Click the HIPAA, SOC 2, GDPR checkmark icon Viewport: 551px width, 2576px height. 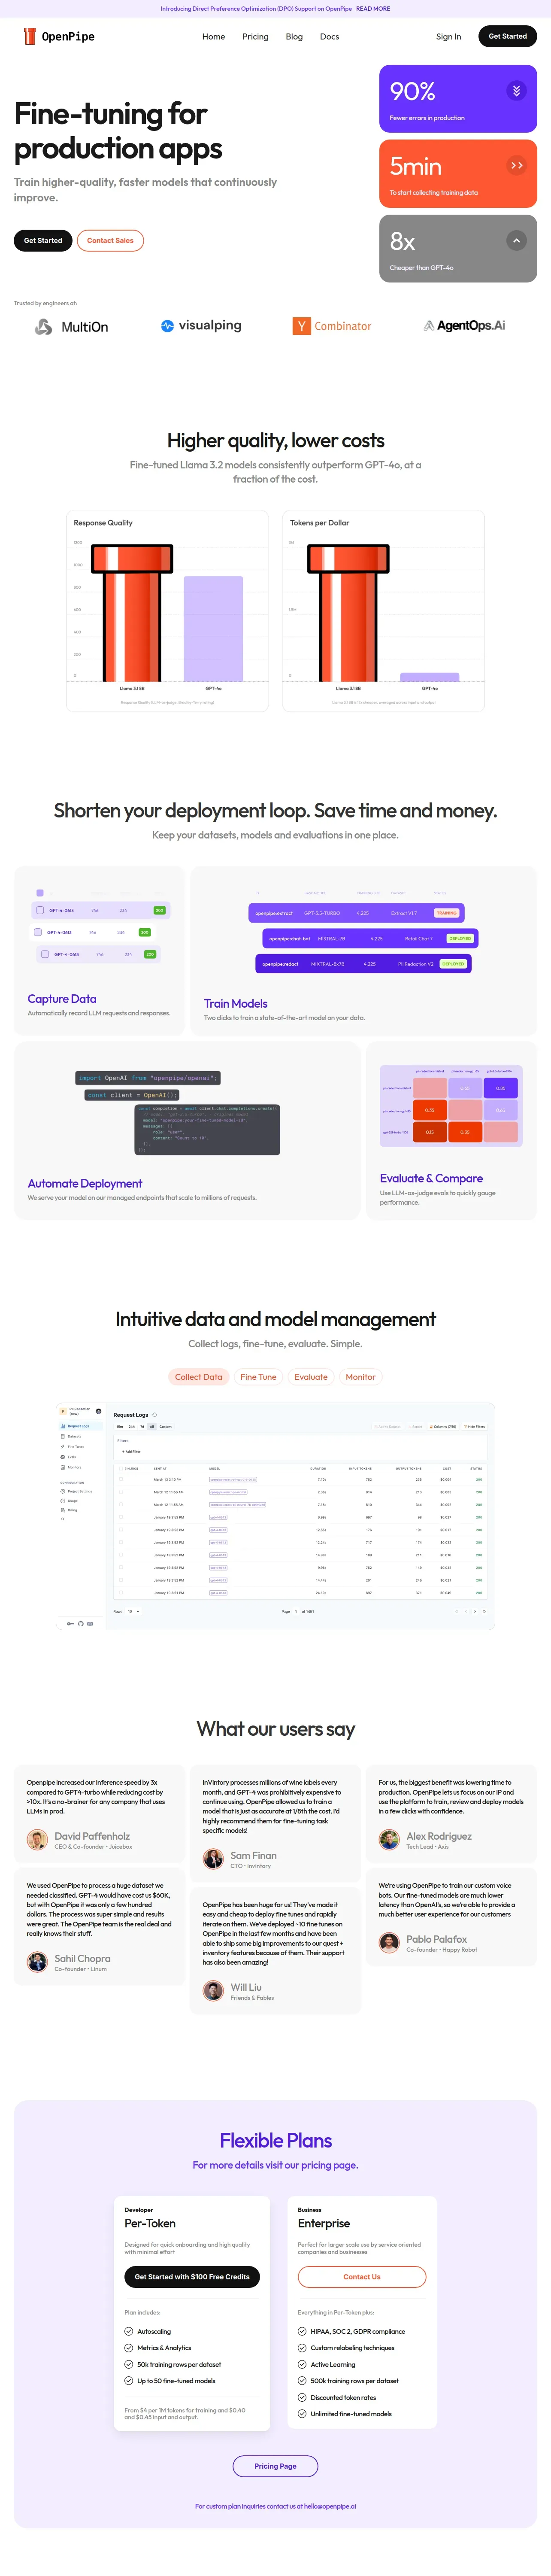[302, 2331]
